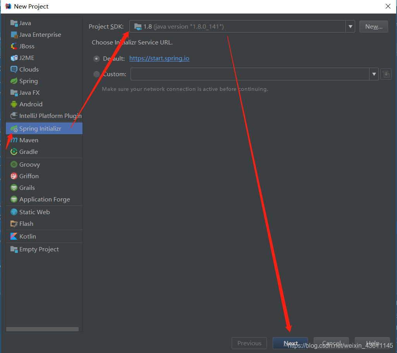
Task: Click the Spring leaf icon
Action: 14,81
